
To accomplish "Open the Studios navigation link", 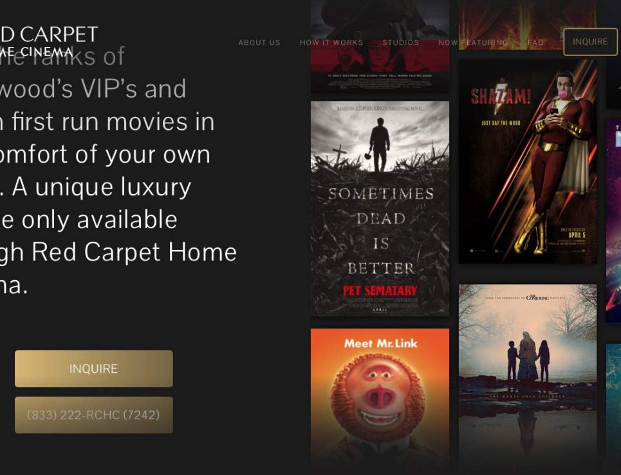I will click(x=401, y=42).
